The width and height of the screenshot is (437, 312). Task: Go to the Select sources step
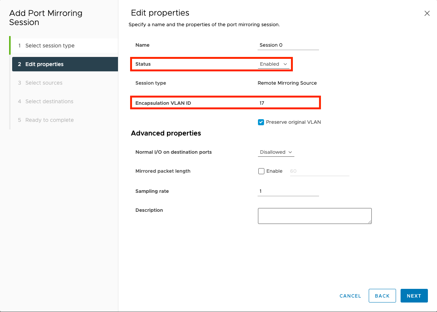[44, 83]
